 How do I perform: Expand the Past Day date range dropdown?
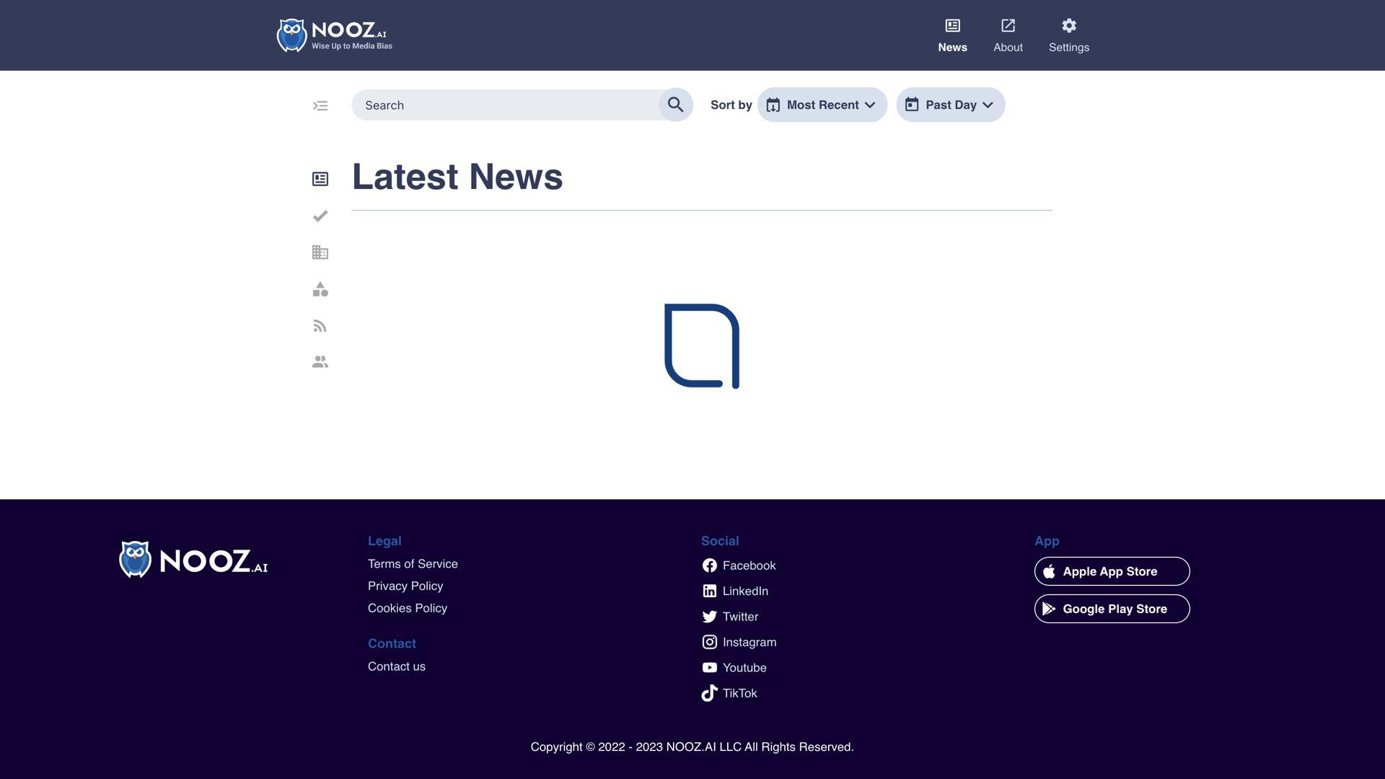988,105
